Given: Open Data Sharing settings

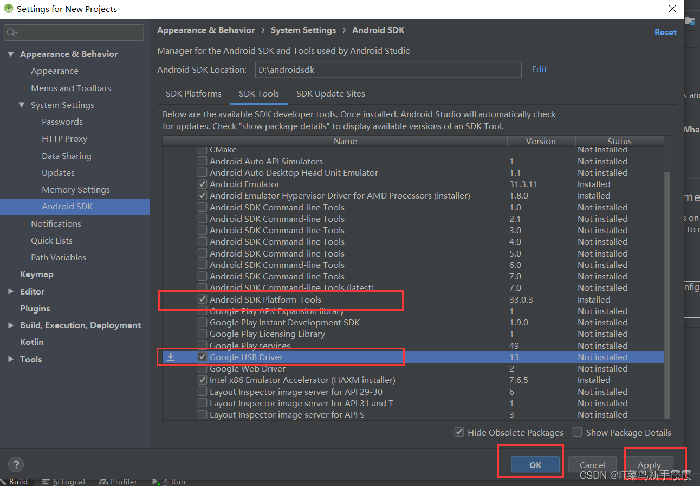Looking at the screenshot, I should tap(67, 156).
